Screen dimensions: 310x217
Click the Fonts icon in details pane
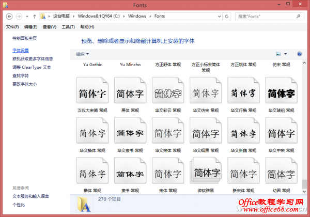tap(84, 205)
